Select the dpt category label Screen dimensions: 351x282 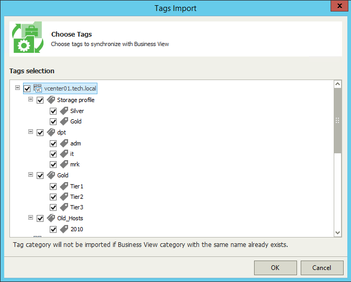[x=62, y=132]
